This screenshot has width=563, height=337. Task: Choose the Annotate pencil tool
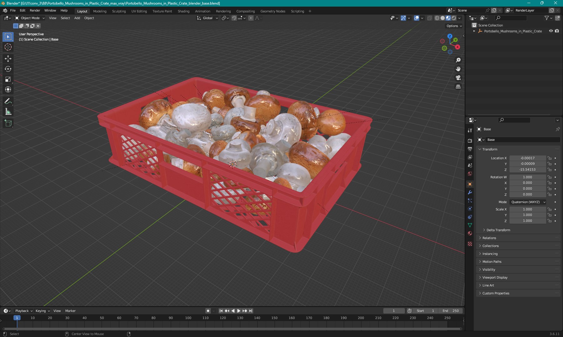click(x=8, y=101)
